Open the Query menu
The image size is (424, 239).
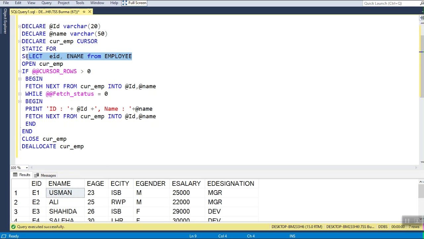[x=46, y=3]
